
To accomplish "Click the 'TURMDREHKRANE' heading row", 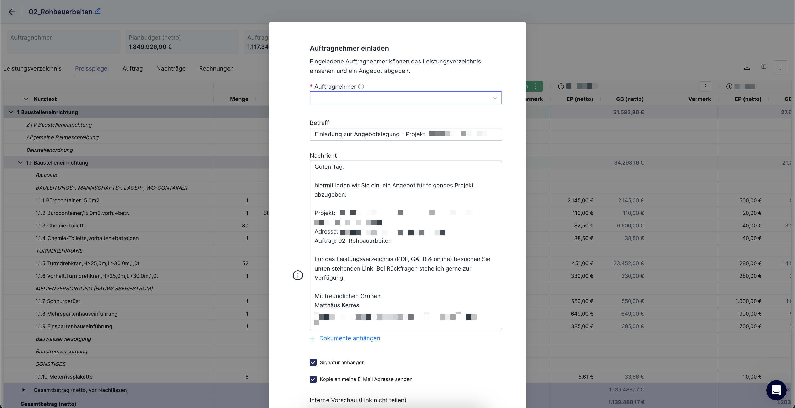I will pyautogui.click(x=136, y=251).
